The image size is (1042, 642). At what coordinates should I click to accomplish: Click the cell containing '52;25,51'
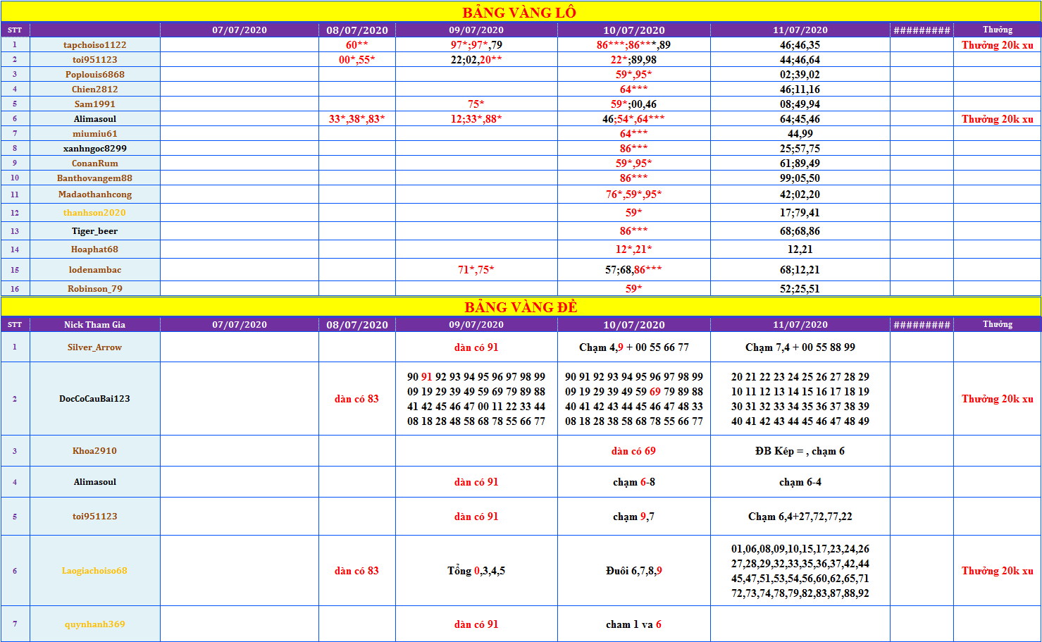800,289
